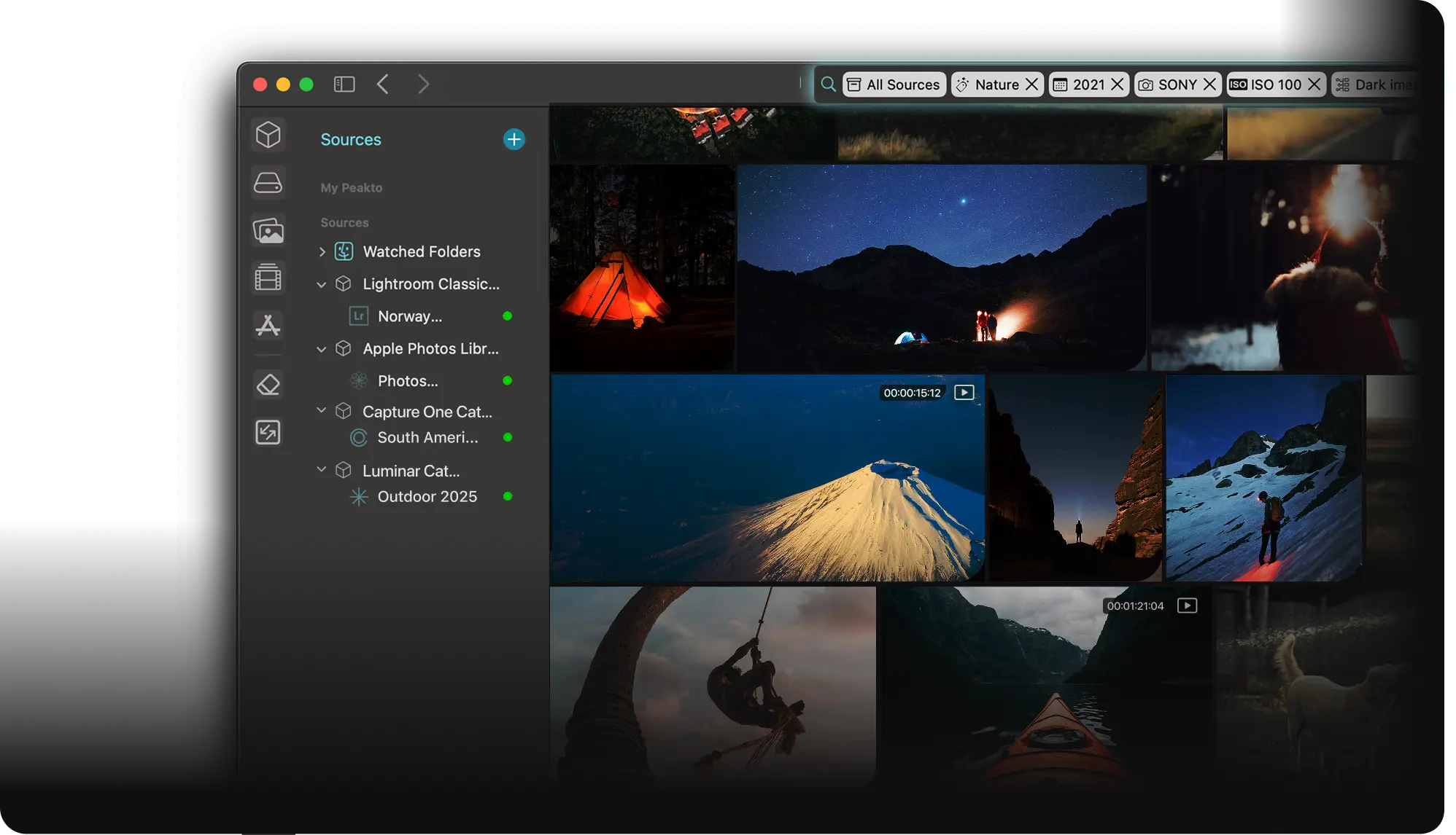Viewport: 1456px width, 835px height.
Task: Remove the Nature search filter
Action: (1031, 85)
